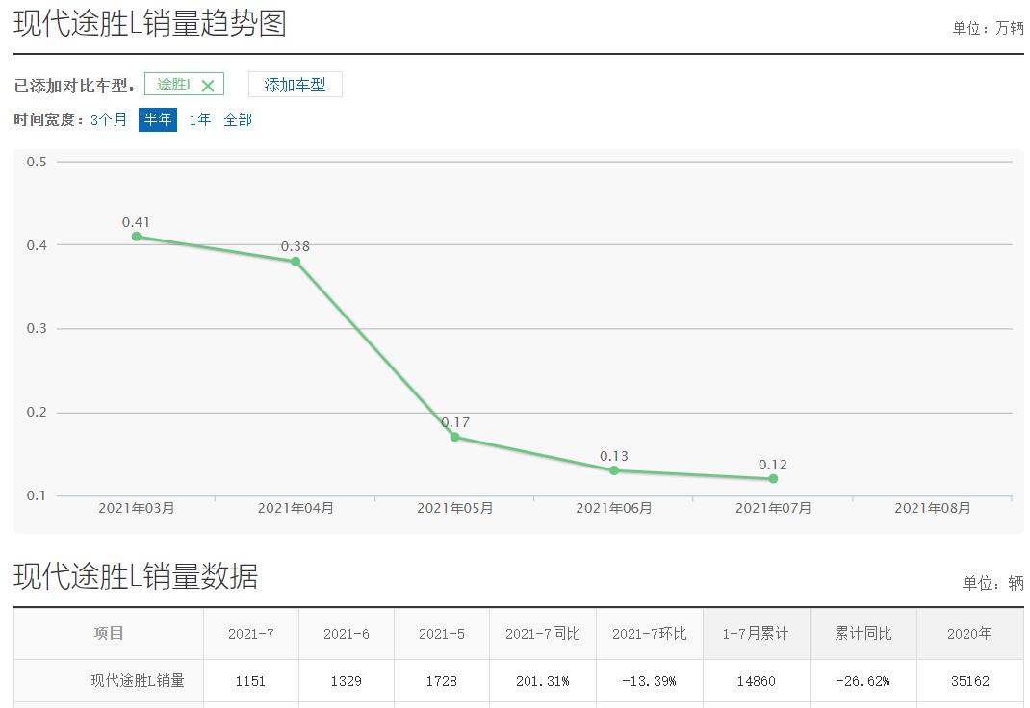Remove the 途胜L comparison tag via its ✕ icon

click(210, 84)
